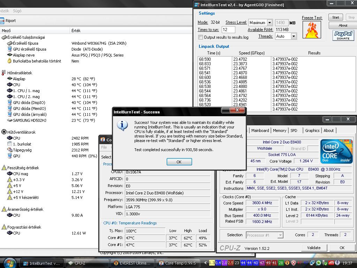Screen dimensions: 357x268
Task: Click the speed value 23.4941 GFlops
Action: click(240, 105)
